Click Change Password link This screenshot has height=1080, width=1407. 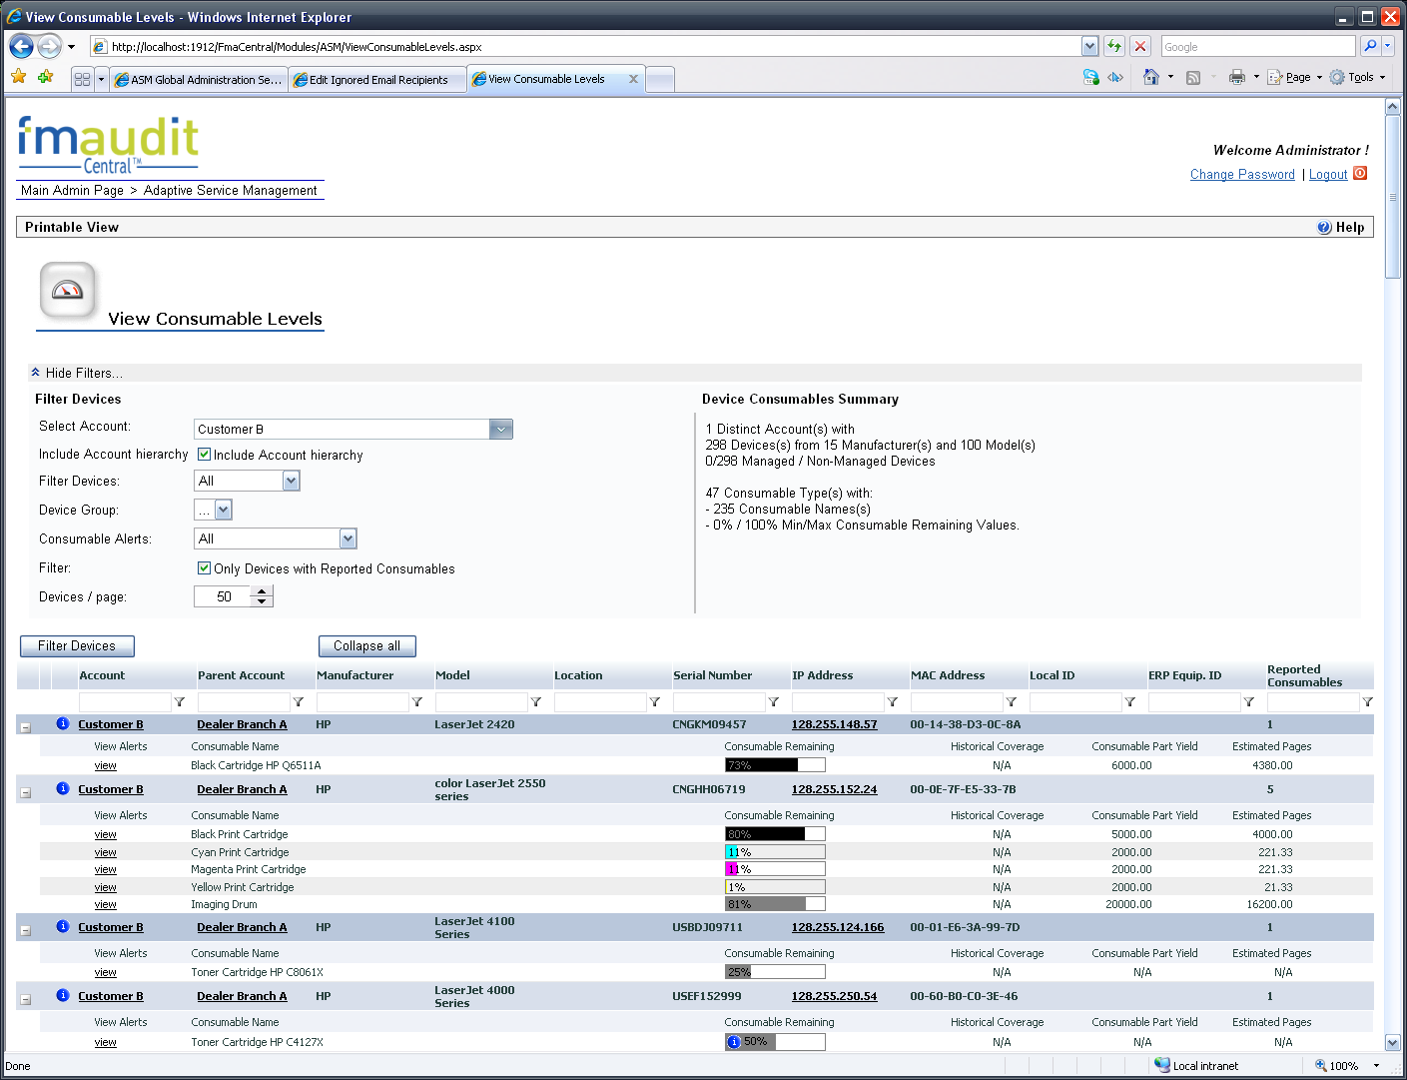point(1242,174)
